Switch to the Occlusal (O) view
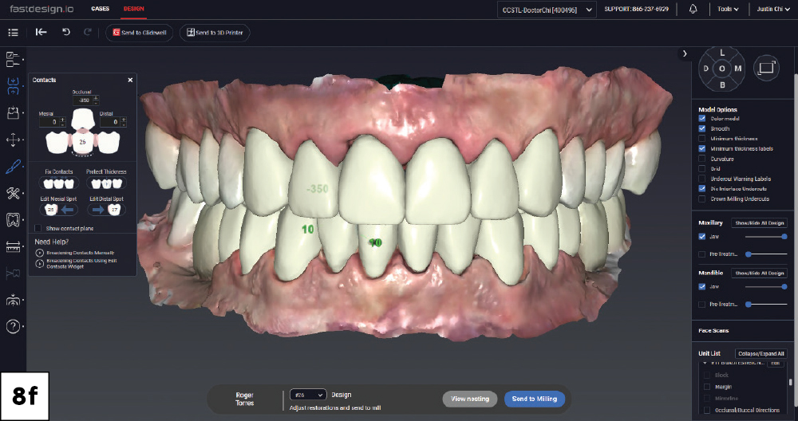Screen dimensions: 798x421 click(721, 69)
